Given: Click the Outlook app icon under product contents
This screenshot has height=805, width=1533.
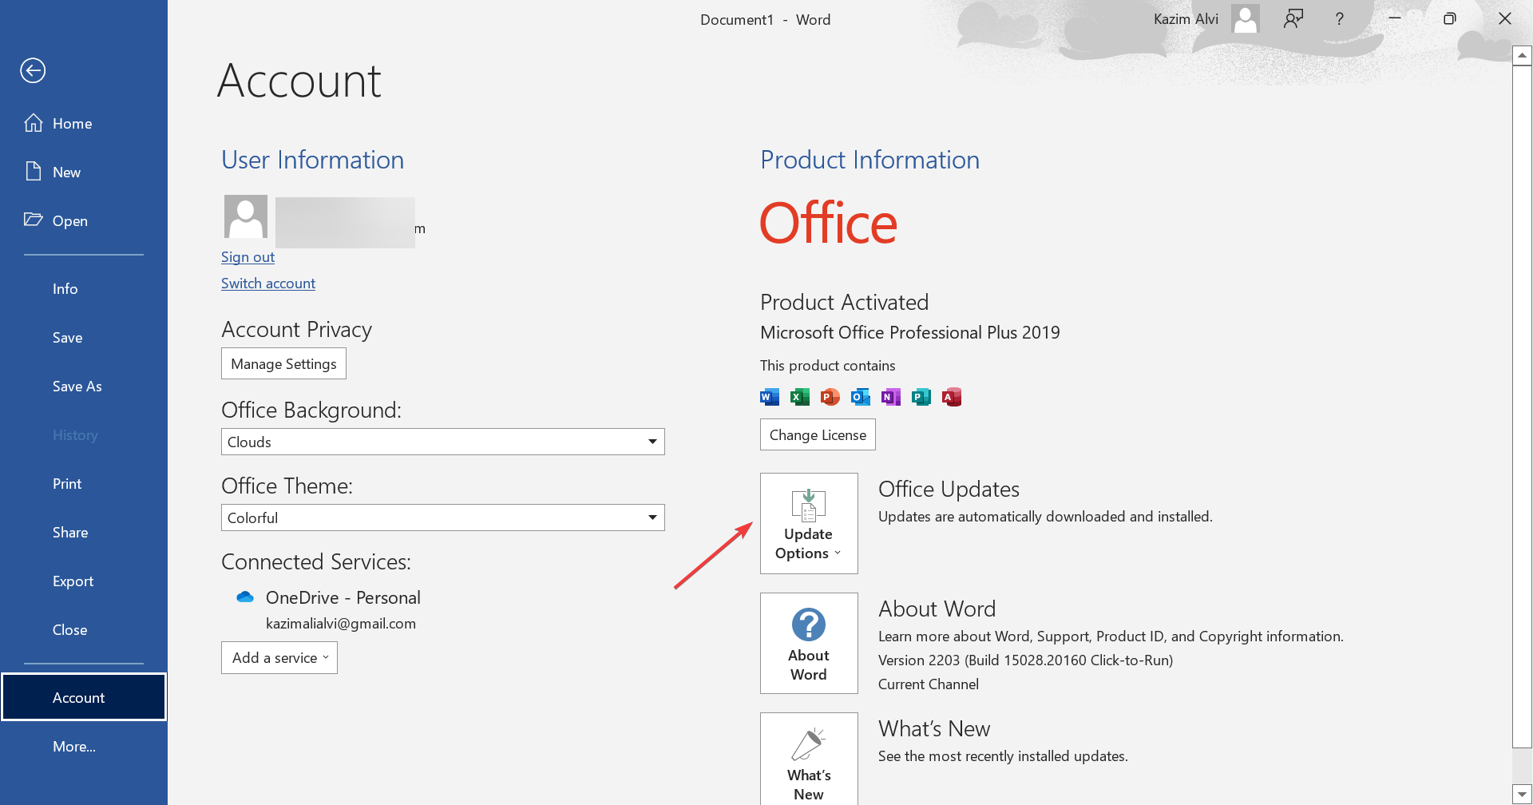Looking at the screenshot, I should pos(861,397).
